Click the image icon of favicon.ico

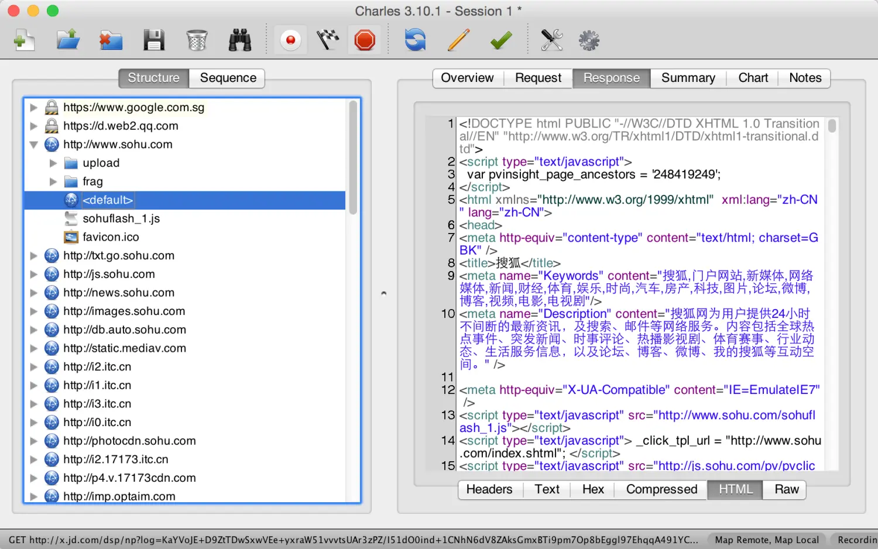point(71,237)
